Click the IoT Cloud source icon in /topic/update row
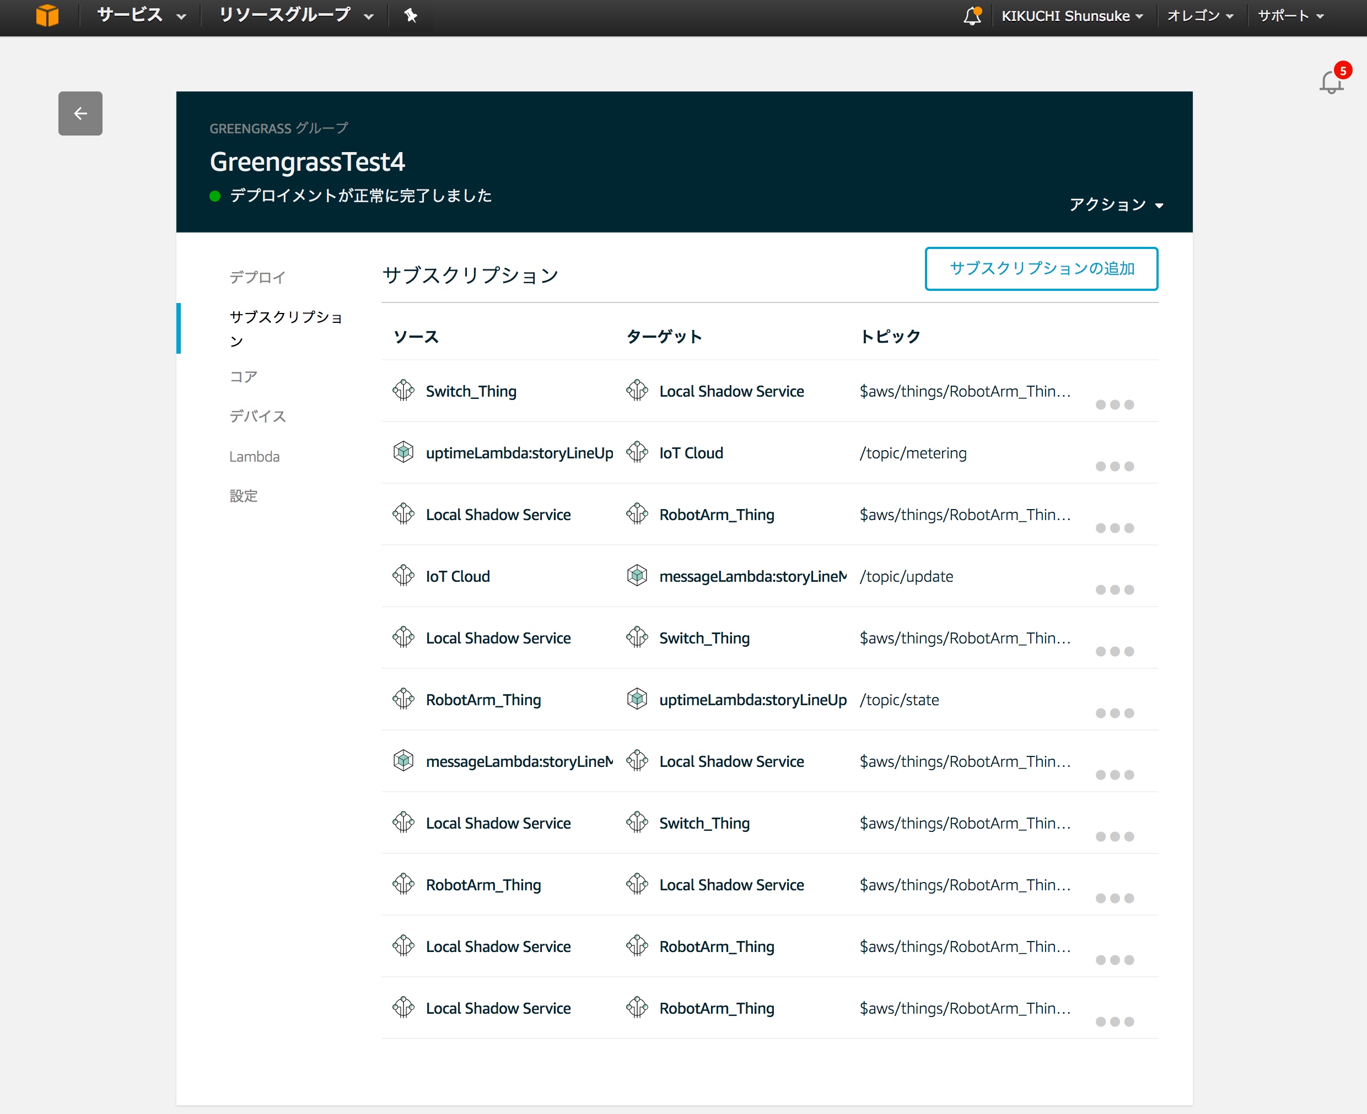Image resolution: width=1367 pixels, height=1114 pixels. tap(403, 576)
